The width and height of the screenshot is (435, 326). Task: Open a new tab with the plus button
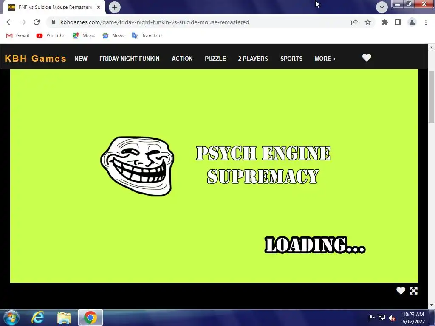[x=115, y=7]
